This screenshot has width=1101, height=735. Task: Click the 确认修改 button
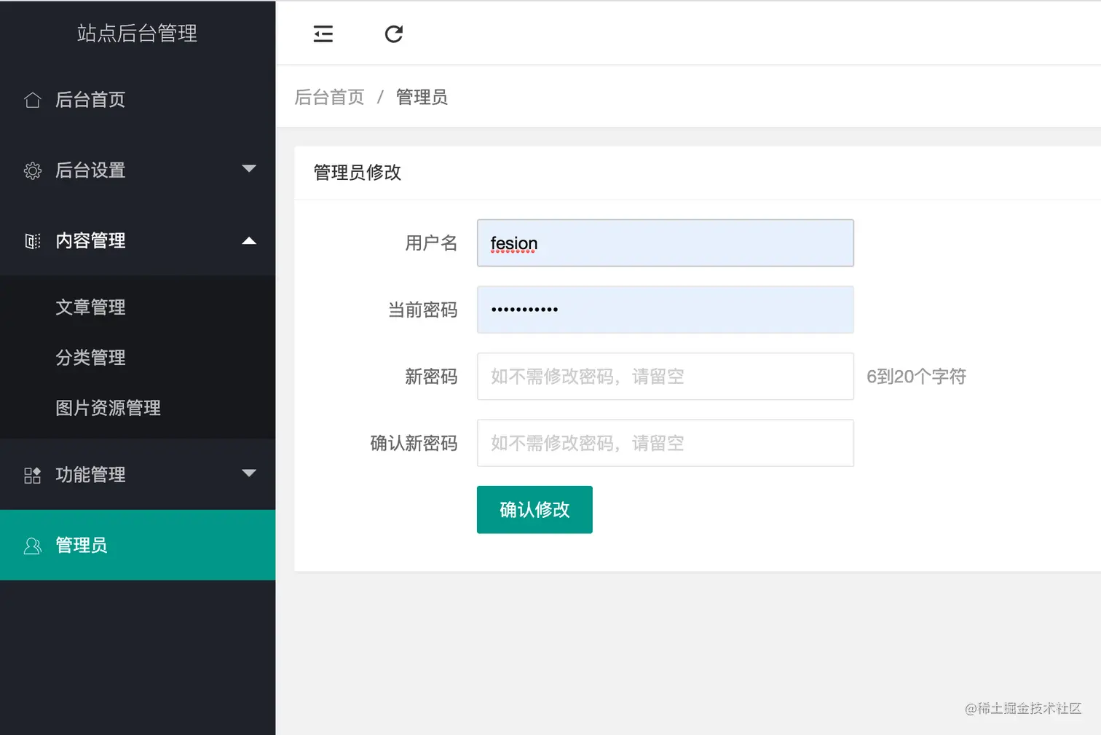[x=534, y=510]
